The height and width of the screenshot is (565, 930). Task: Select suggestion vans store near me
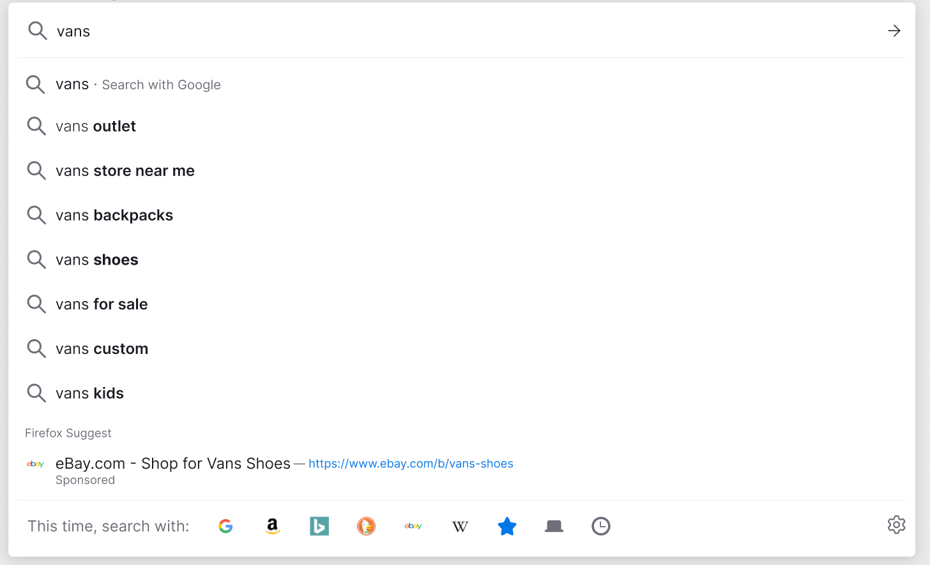pos(462,171)
